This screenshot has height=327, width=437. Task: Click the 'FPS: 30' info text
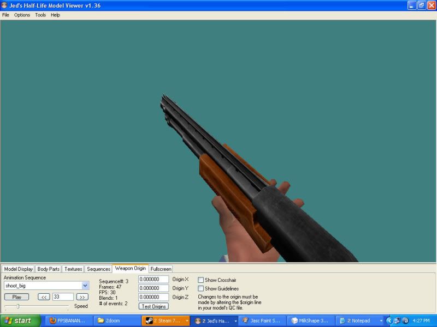point(107,293)
